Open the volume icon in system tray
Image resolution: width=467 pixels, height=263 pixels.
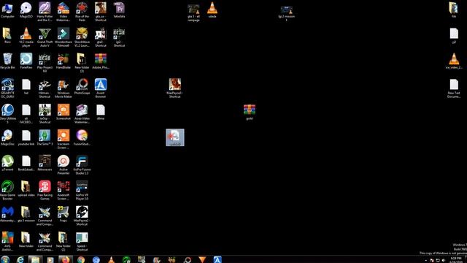pyautogui.click(x=444, y=260)
